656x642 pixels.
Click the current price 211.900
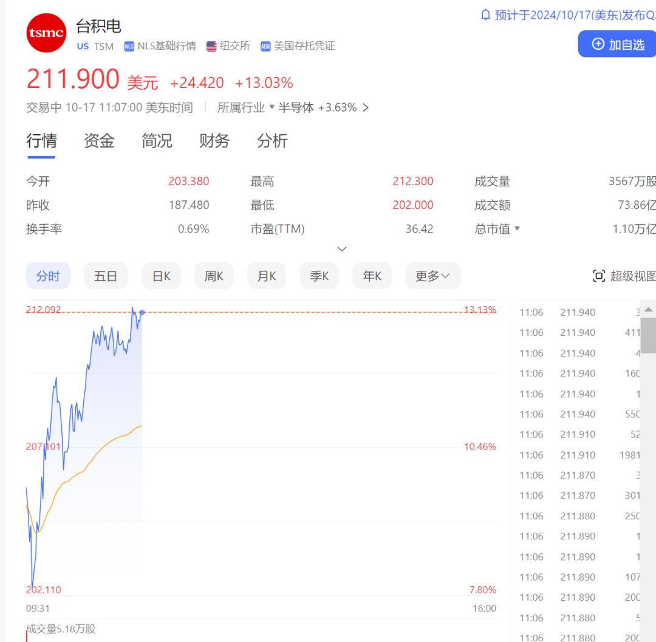click(x=73, y=79)
